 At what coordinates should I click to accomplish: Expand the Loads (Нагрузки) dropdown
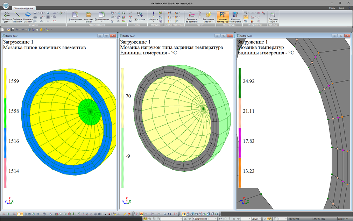tap(153, 21)
